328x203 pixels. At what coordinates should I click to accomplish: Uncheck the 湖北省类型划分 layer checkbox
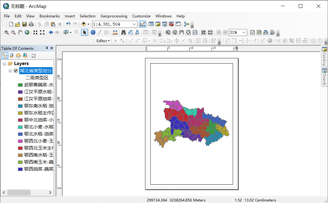(16, 71)
